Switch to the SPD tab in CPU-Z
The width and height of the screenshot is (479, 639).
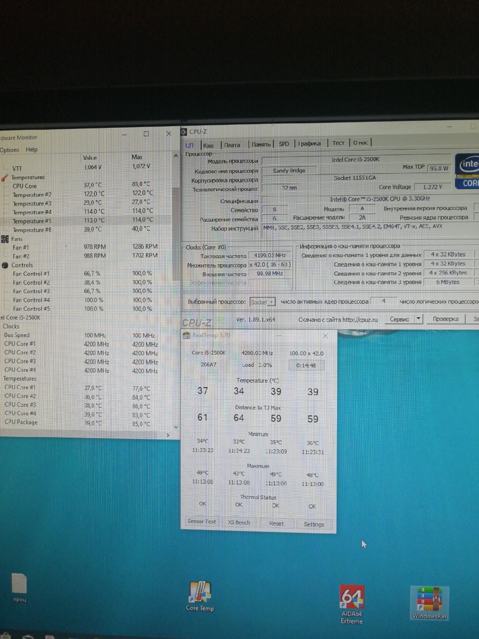pos(284,143)
